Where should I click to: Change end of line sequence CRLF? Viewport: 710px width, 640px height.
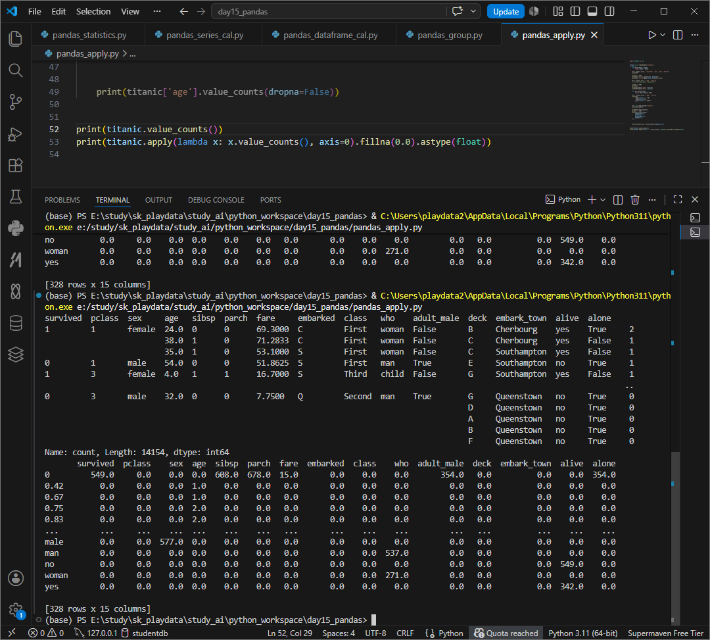[x=405, y=633]
